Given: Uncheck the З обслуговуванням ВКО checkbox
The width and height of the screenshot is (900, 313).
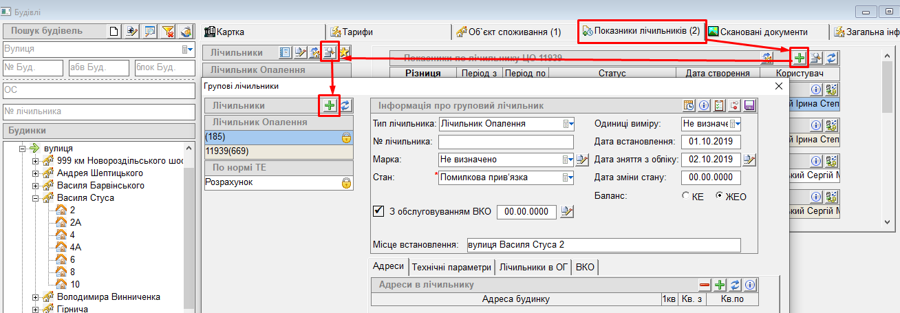Looking at the screenshot, I should 377,211.
